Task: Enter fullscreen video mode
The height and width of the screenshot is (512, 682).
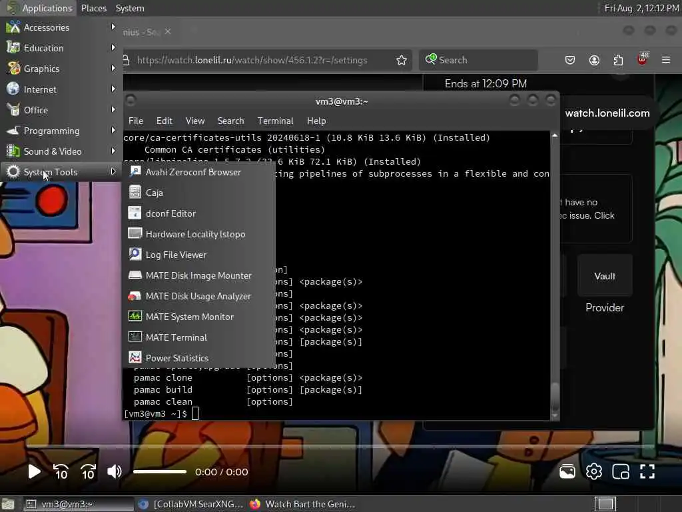Action: click(x=647, y=471)
